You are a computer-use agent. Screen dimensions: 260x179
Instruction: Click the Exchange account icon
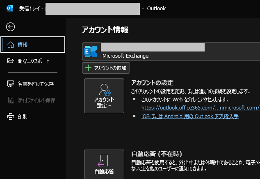click(91, 51)
